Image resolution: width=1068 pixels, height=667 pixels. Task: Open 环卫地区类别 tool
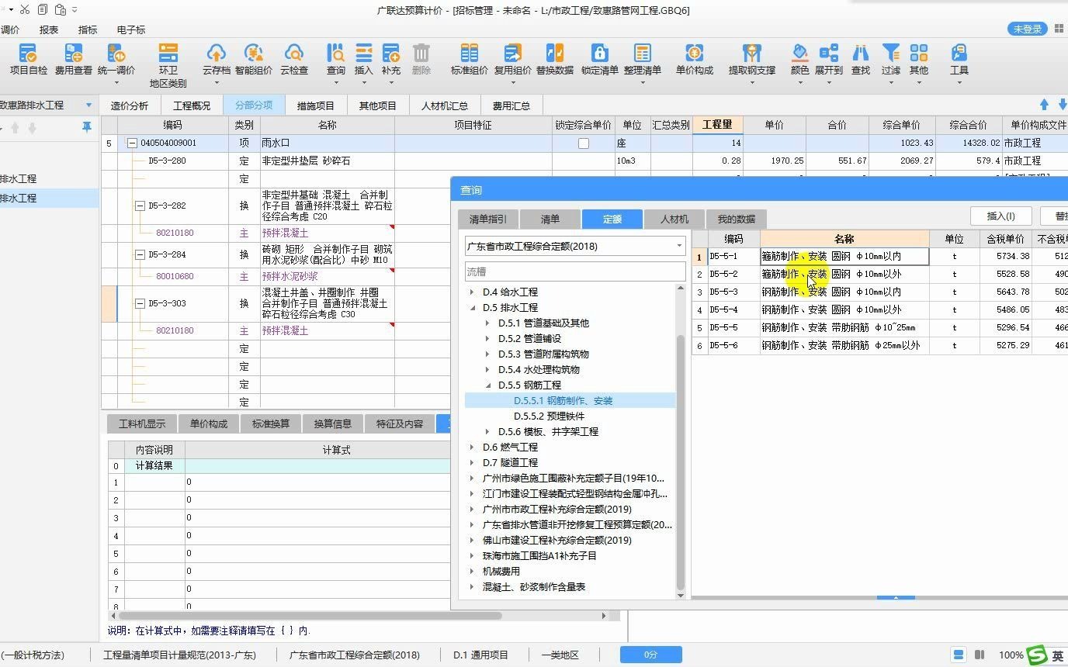[168, 66]
